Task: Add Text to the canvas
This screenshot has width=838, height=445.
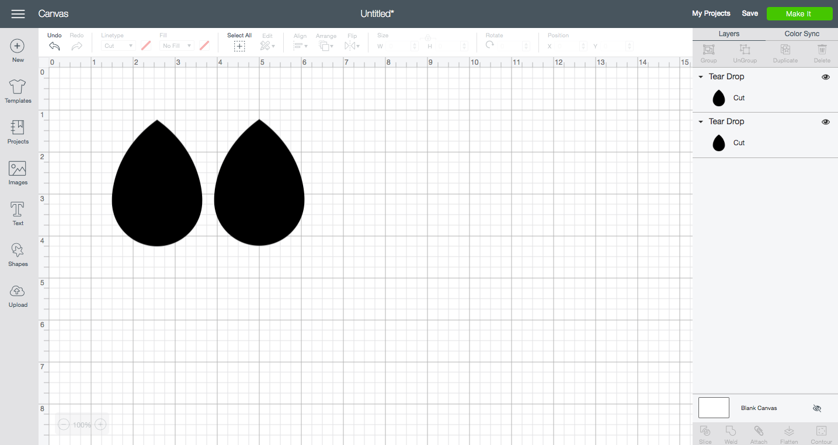Action: tap(18, 214)
